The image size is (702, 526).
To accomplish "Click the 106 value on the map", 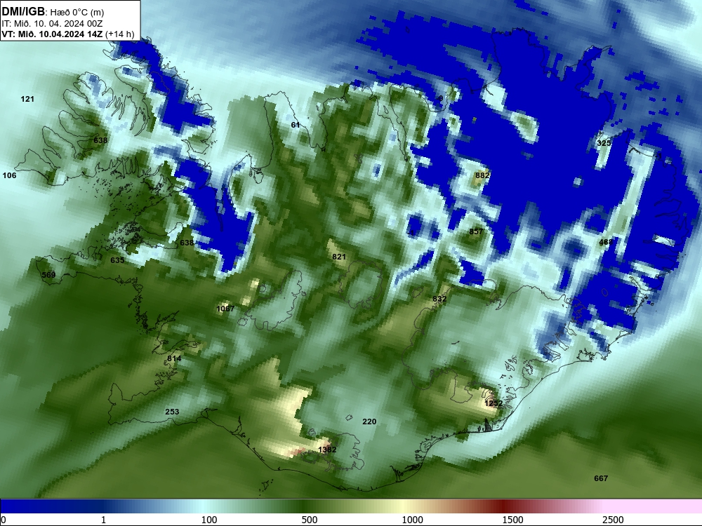I will tap(9, 175).
